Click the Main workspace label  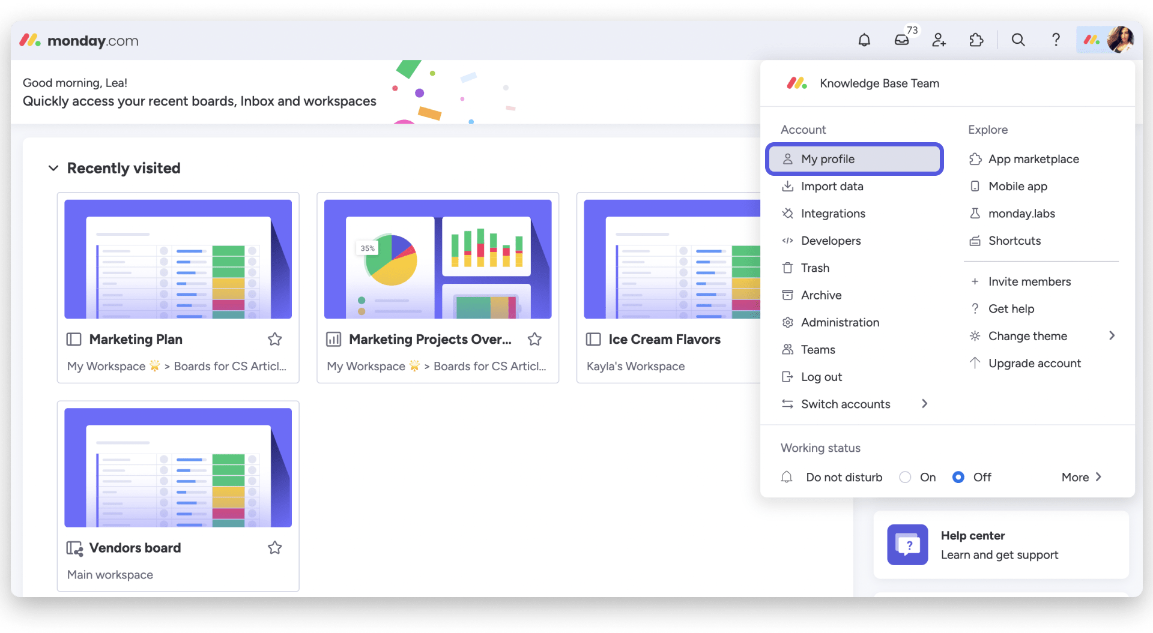coord(110,575)
